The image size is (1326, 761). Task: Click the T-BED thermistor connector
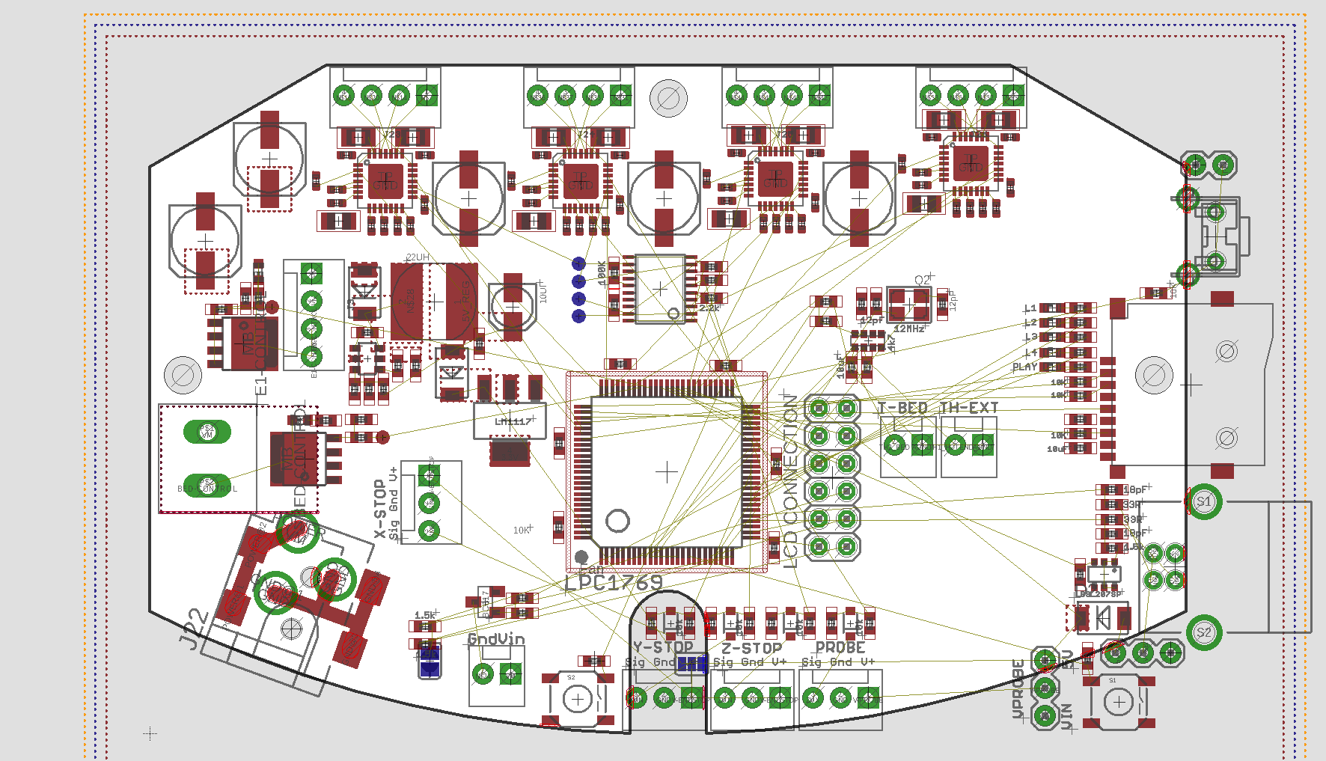click(908, 446)
